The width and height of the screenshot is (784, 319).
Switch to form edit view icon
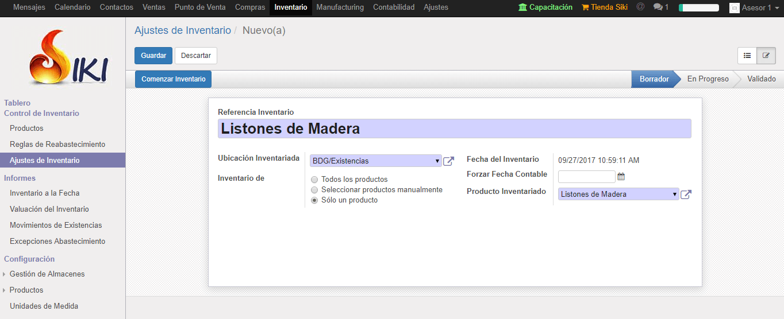766,56
